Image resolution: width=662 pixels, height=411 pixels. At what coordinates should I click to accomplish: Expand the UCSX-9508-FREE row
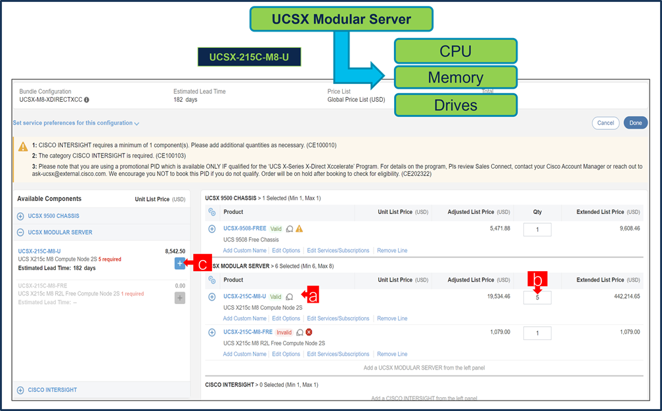point(212,228)
